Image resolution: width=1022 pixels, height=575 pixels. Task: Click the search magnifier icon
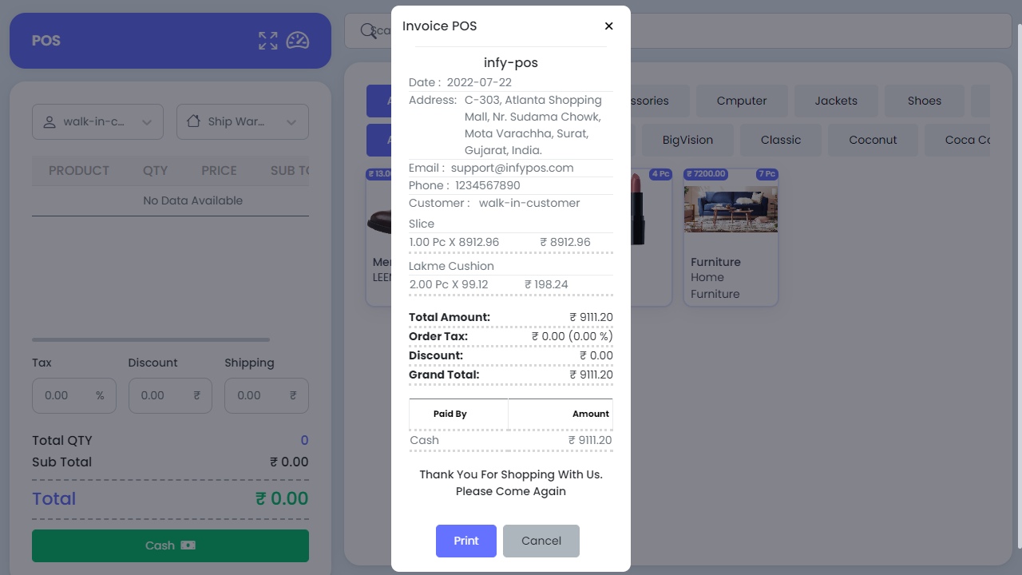[368, 30]
